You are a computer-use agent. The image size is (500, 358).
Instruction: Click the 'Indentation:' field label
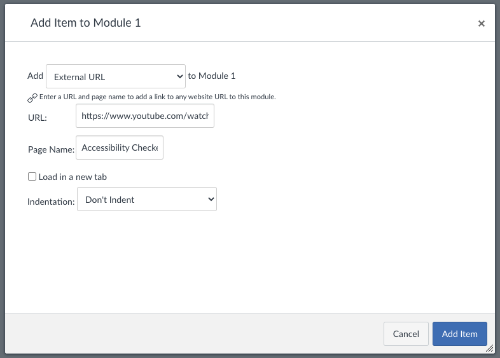click(51, 202)
